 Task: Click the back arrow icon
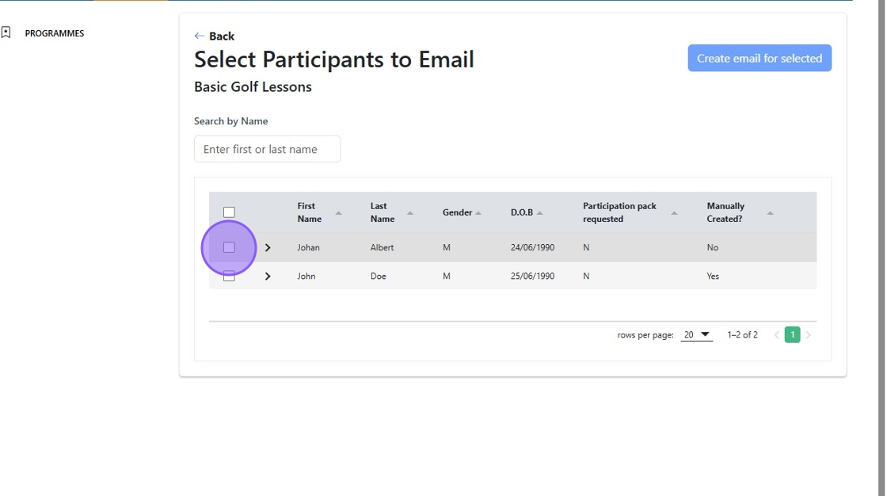coord(200,36)
